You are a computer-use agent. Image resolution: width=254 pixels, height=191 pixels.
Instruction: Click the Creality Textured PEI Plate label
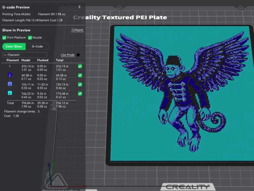click(120, 18)
